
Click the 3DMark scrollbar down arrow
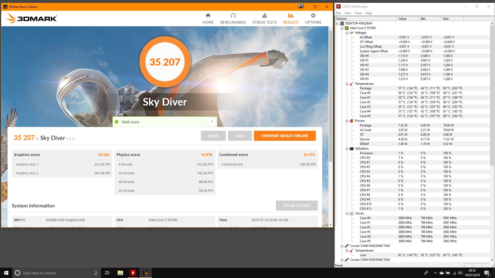click(331, 225)
